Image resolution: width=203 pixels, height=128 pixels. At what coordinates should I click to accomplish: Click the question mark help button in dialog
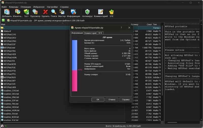[x=121, y=28]
